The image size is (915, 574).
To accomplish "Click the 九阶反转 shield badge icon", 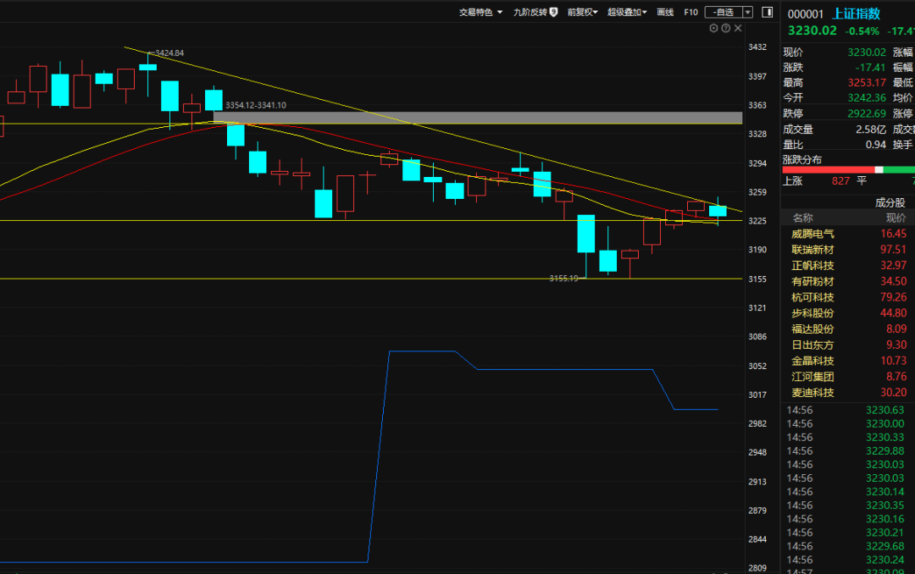I will tap(554, 12).
